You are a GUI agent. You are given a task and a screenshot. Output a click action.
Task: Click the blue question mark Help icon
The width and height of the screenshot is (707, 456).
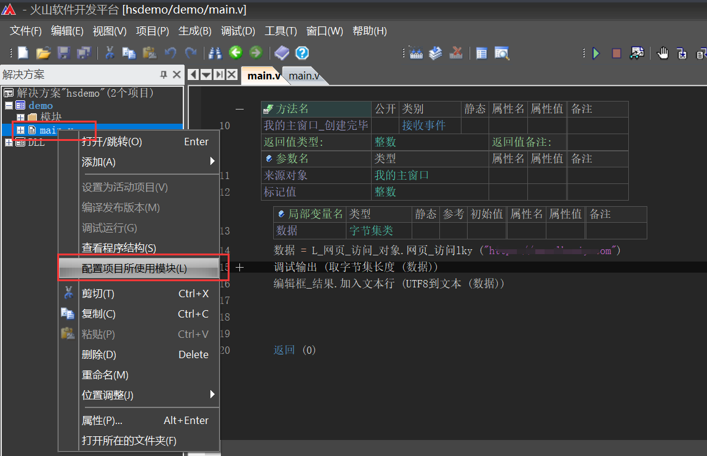302,53
